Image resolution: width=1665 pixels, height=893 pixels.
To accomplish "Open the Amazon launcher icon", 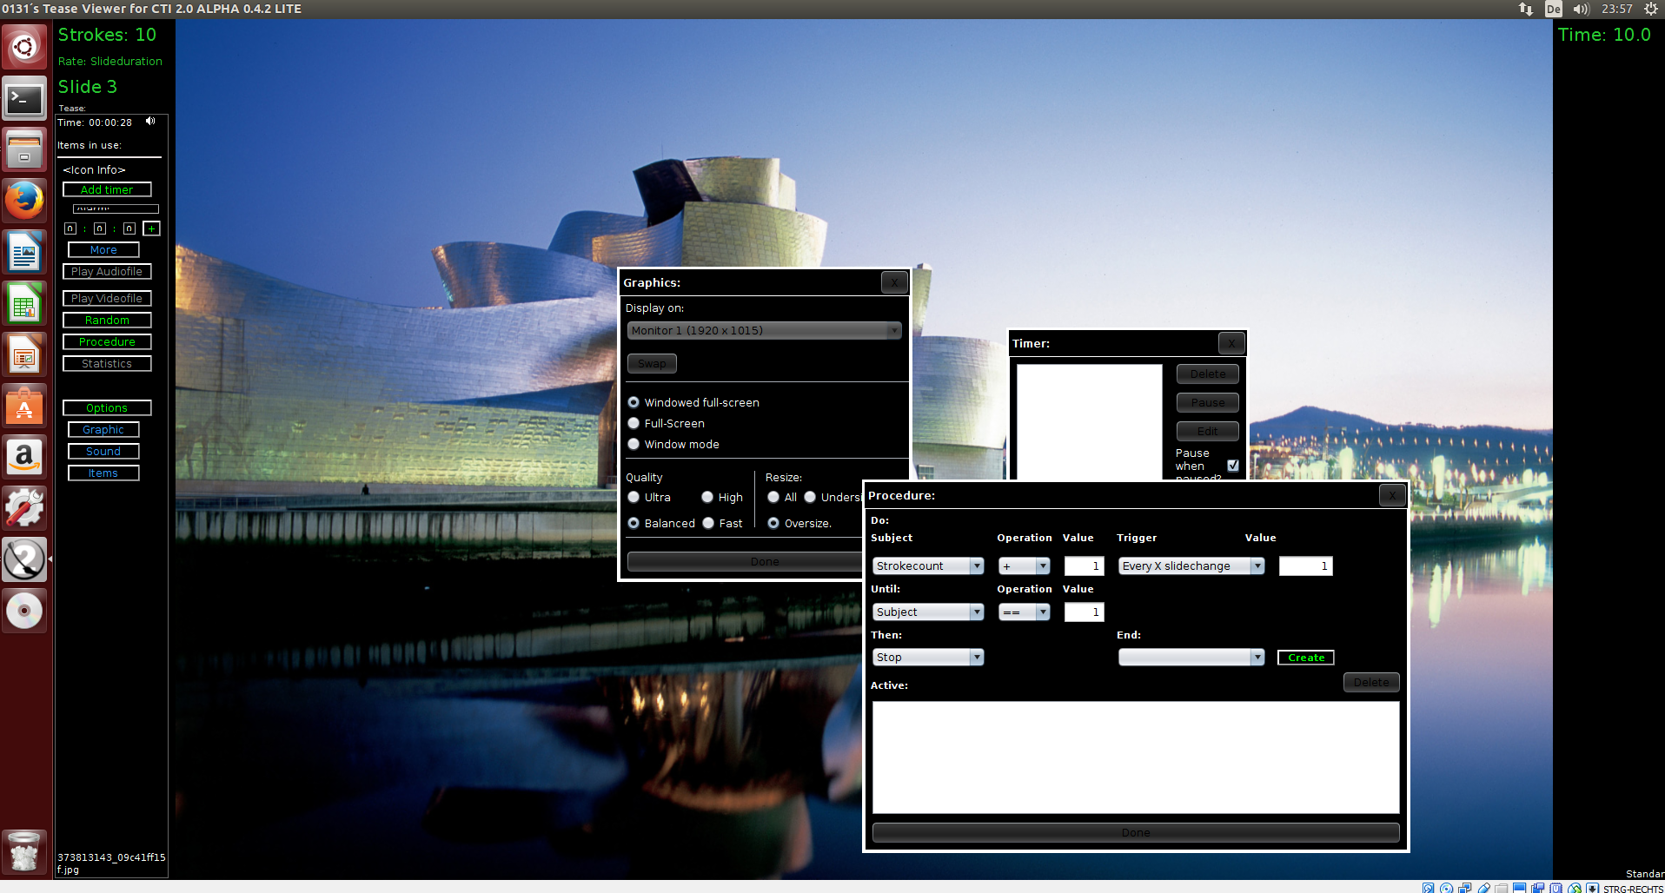I will click(24, 457).
